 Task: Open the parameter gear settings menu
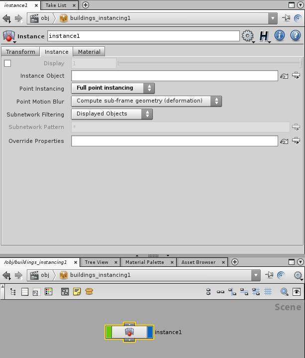pyautogui.click(x=247, y=36)
